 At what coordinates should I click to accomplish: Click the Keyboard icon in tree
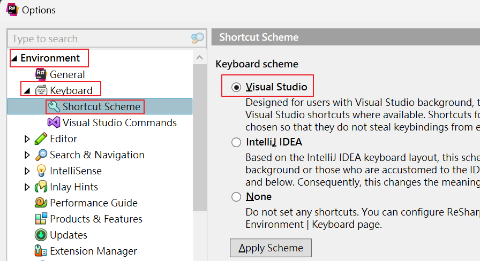tap(41, 90)
